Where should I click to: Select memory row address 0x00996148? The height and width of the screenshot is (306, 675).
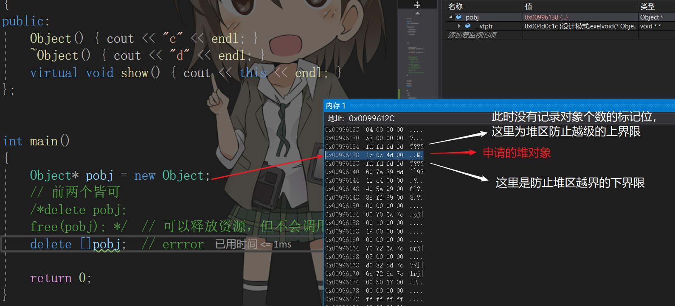coord(342,189)
